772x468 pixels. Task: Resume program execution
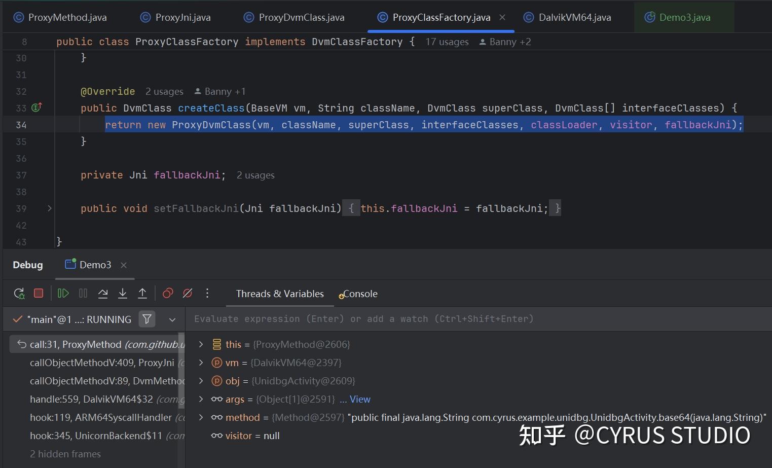(63, 293)
